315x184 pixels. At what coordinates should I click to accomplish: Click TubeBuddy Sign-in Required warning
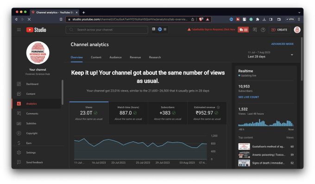(x=211, y=30)
